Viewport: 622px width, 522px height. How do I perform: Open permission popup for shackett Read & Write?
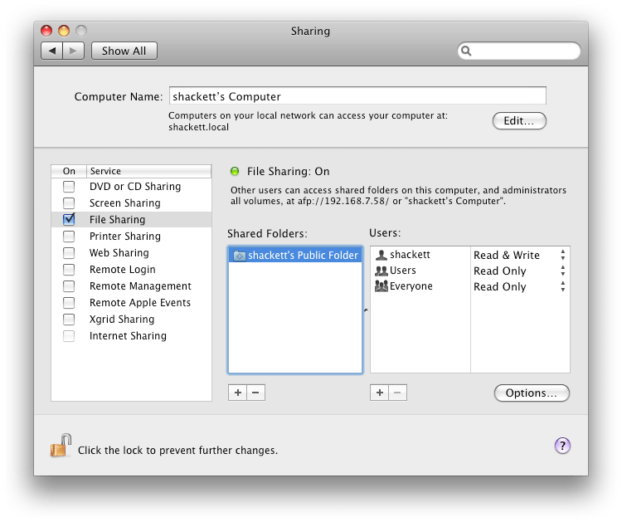click(563, 255)
